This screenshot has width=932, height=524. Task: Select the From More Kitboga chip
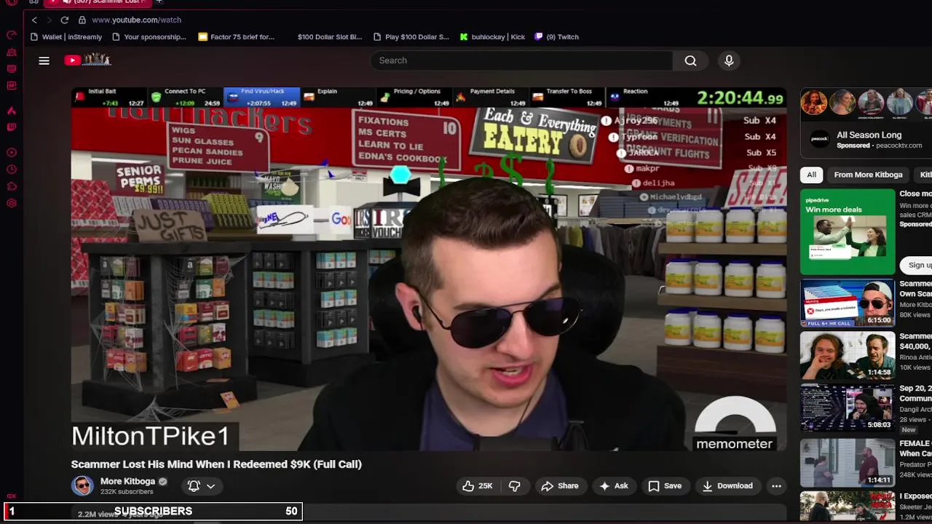pyautogui.click(x=868, y=175)
